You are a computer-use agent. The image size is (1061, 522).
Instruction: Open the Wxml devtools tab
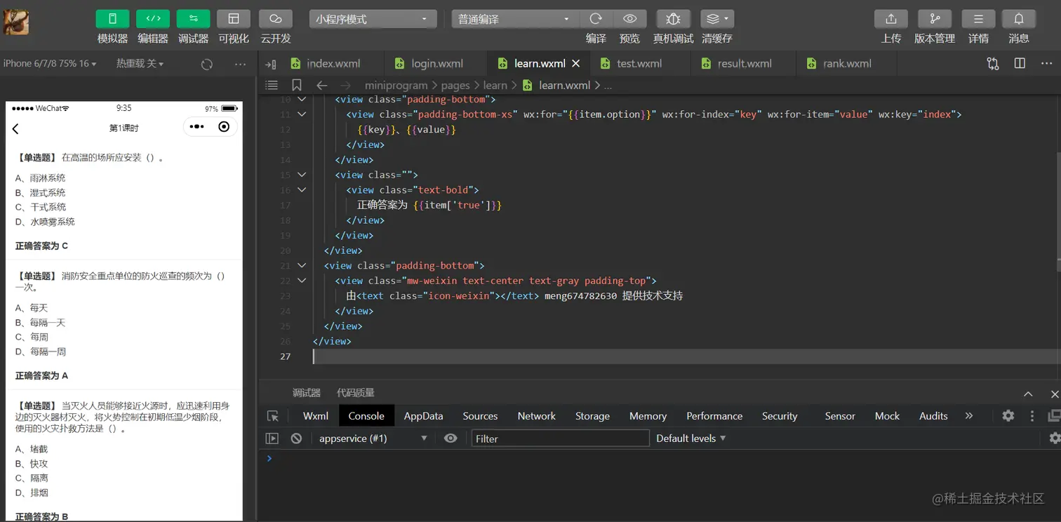pos(316,416)
